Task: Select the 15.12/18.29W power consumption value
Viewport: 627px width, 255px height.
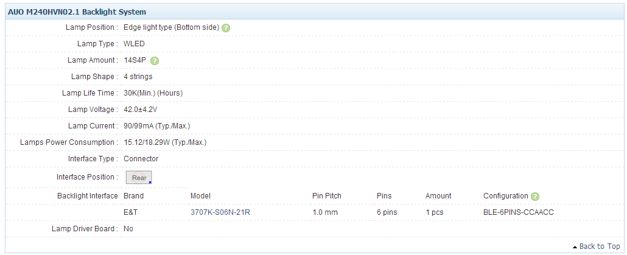Action: 165,142
